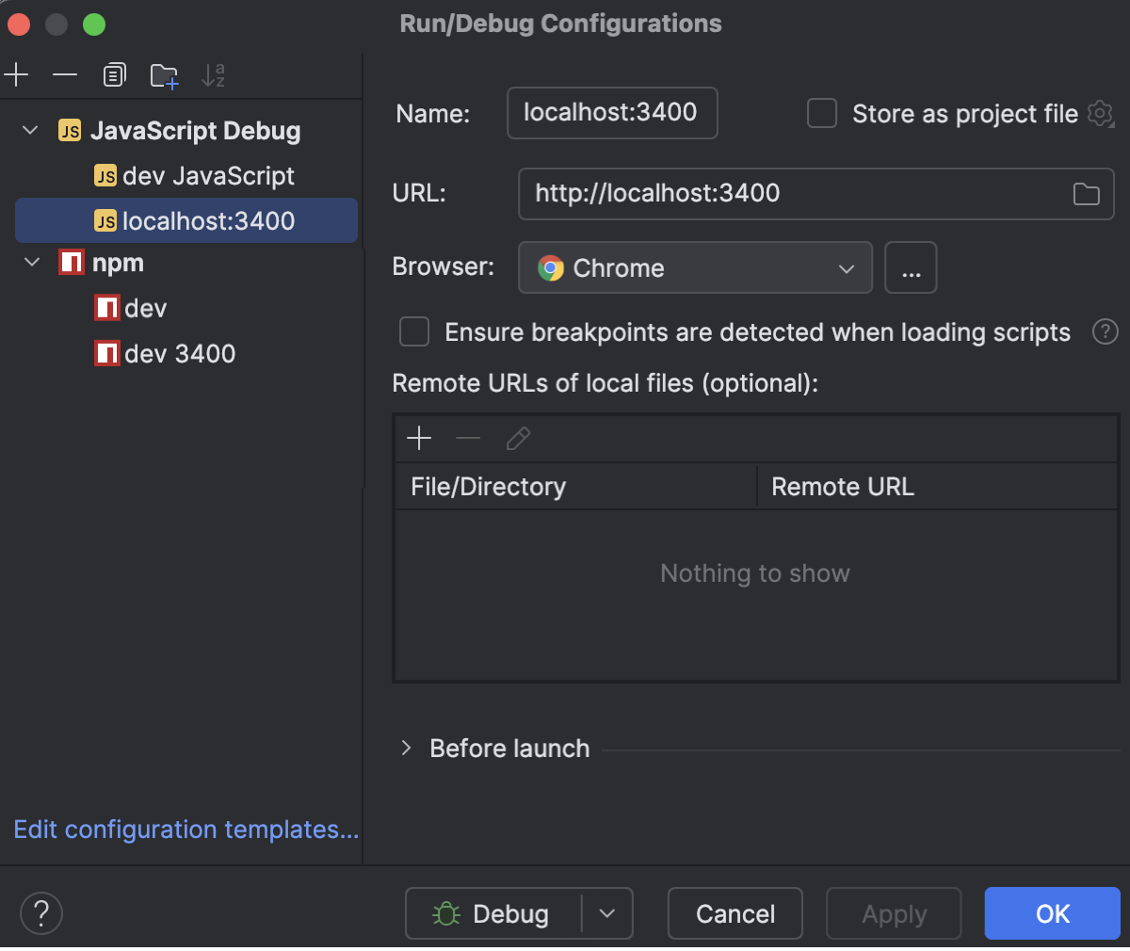Image resolution: width=1130 pixels, height=951 pixels.
Task: Confirm changes with the OK button
Action: [x=1052, y=913]
